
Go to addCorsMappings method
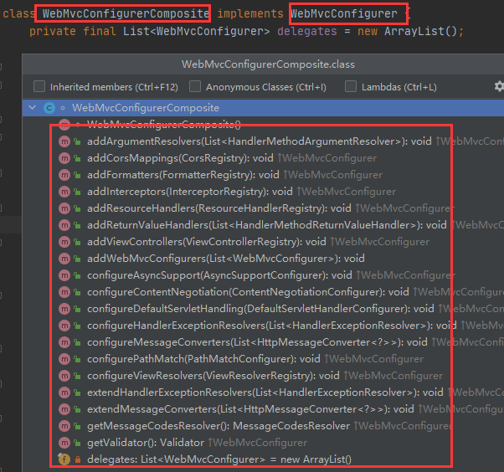click(x=180, y=158)
